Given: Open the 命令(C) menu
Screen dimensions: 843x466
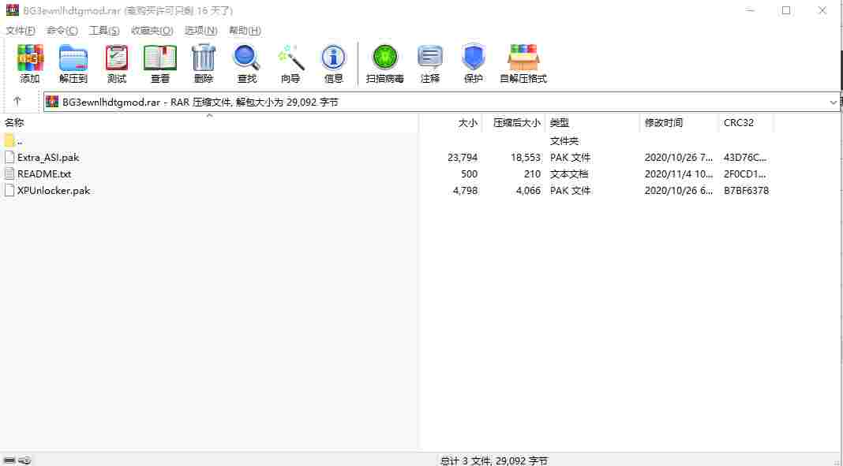Looking at the screenshot, I should click(62, 31).
